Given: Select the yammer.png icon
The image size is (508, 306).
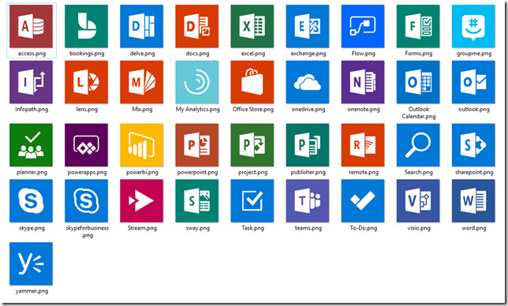Looking at the screenshot, I should point(31,263).
